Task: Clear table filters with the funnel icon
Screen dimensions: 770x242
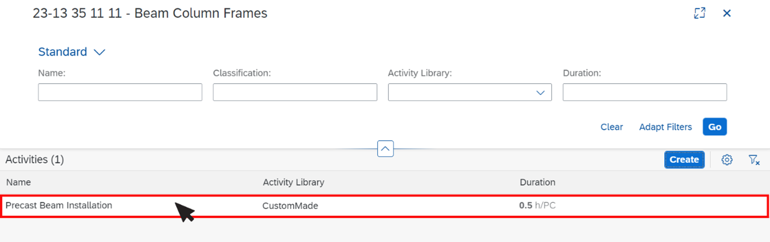Action: pos(754,160)
